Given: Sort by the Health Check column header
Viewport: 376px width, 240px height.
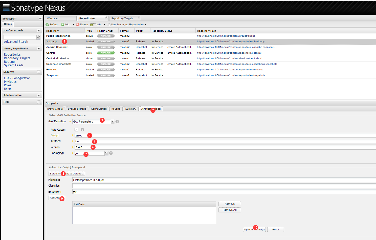Looking at the screenshot, I should pos(107,31).
